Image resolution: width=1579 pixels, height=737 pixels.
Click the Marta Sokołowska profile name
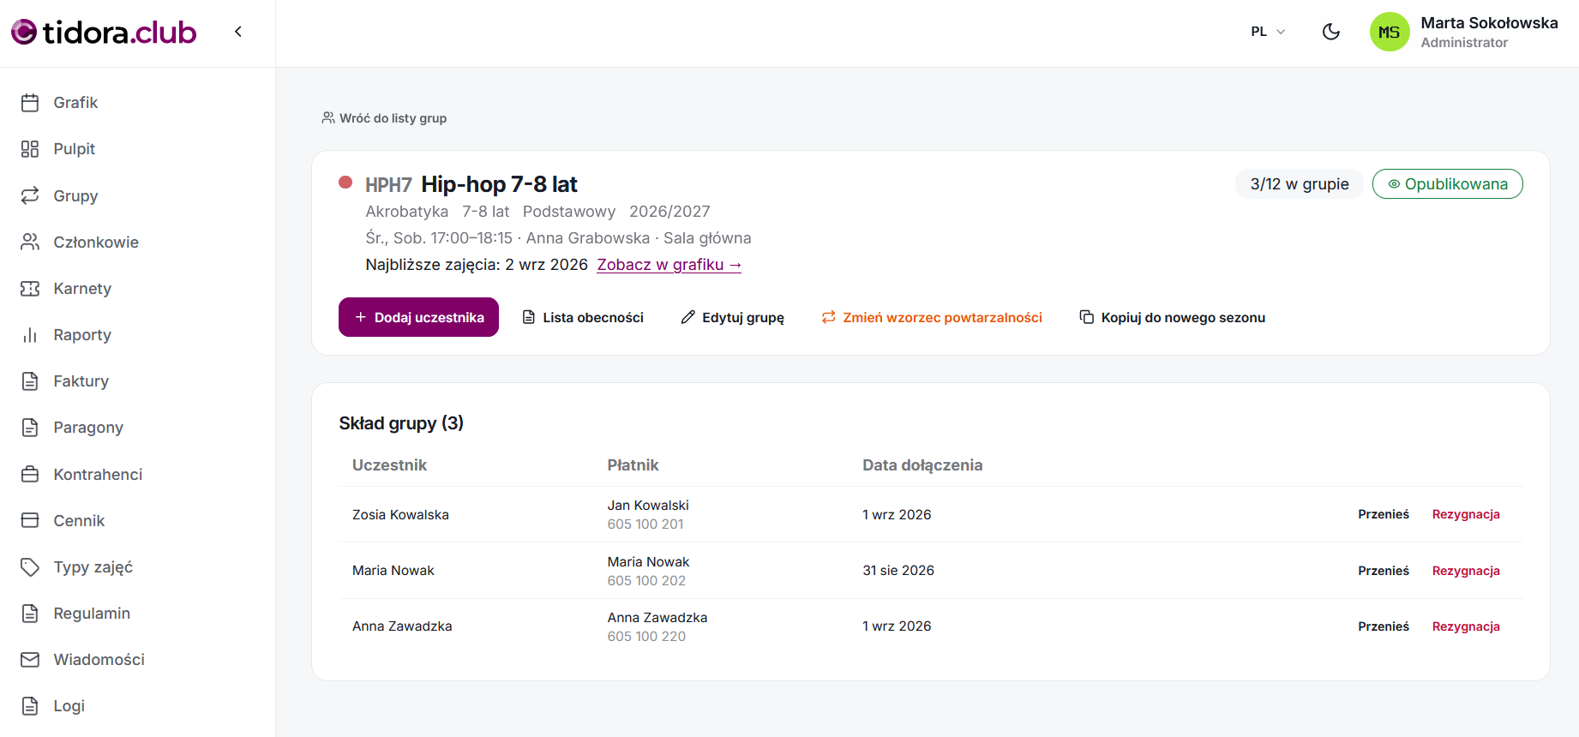[1489, 23]
